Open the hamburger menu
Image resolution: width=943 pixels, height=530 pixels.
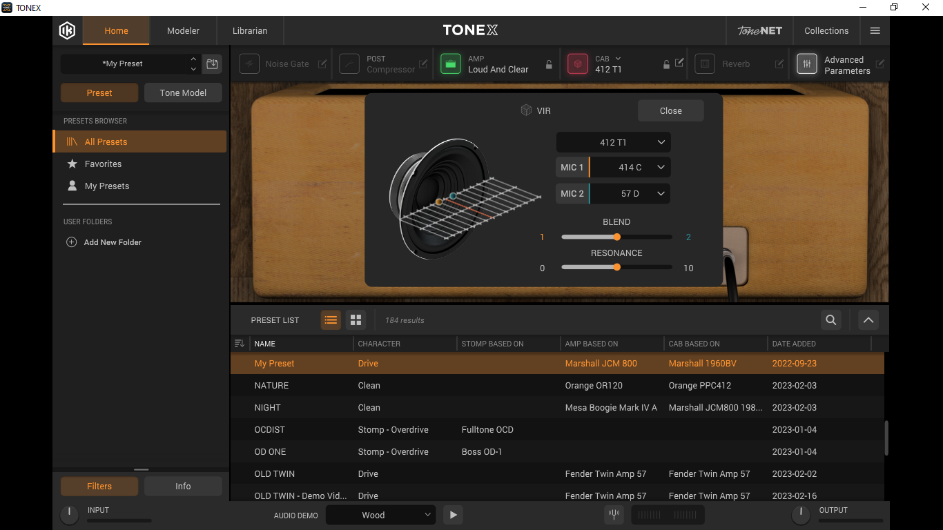pyautogui.click(x=875, y=30)
